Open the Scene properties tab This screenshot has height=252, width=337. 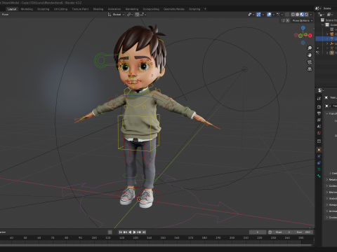(319, 127)
